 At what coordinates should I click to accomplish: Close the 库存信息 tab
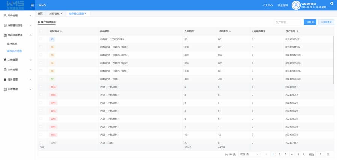pyautogui.click(x=61, y=13)
